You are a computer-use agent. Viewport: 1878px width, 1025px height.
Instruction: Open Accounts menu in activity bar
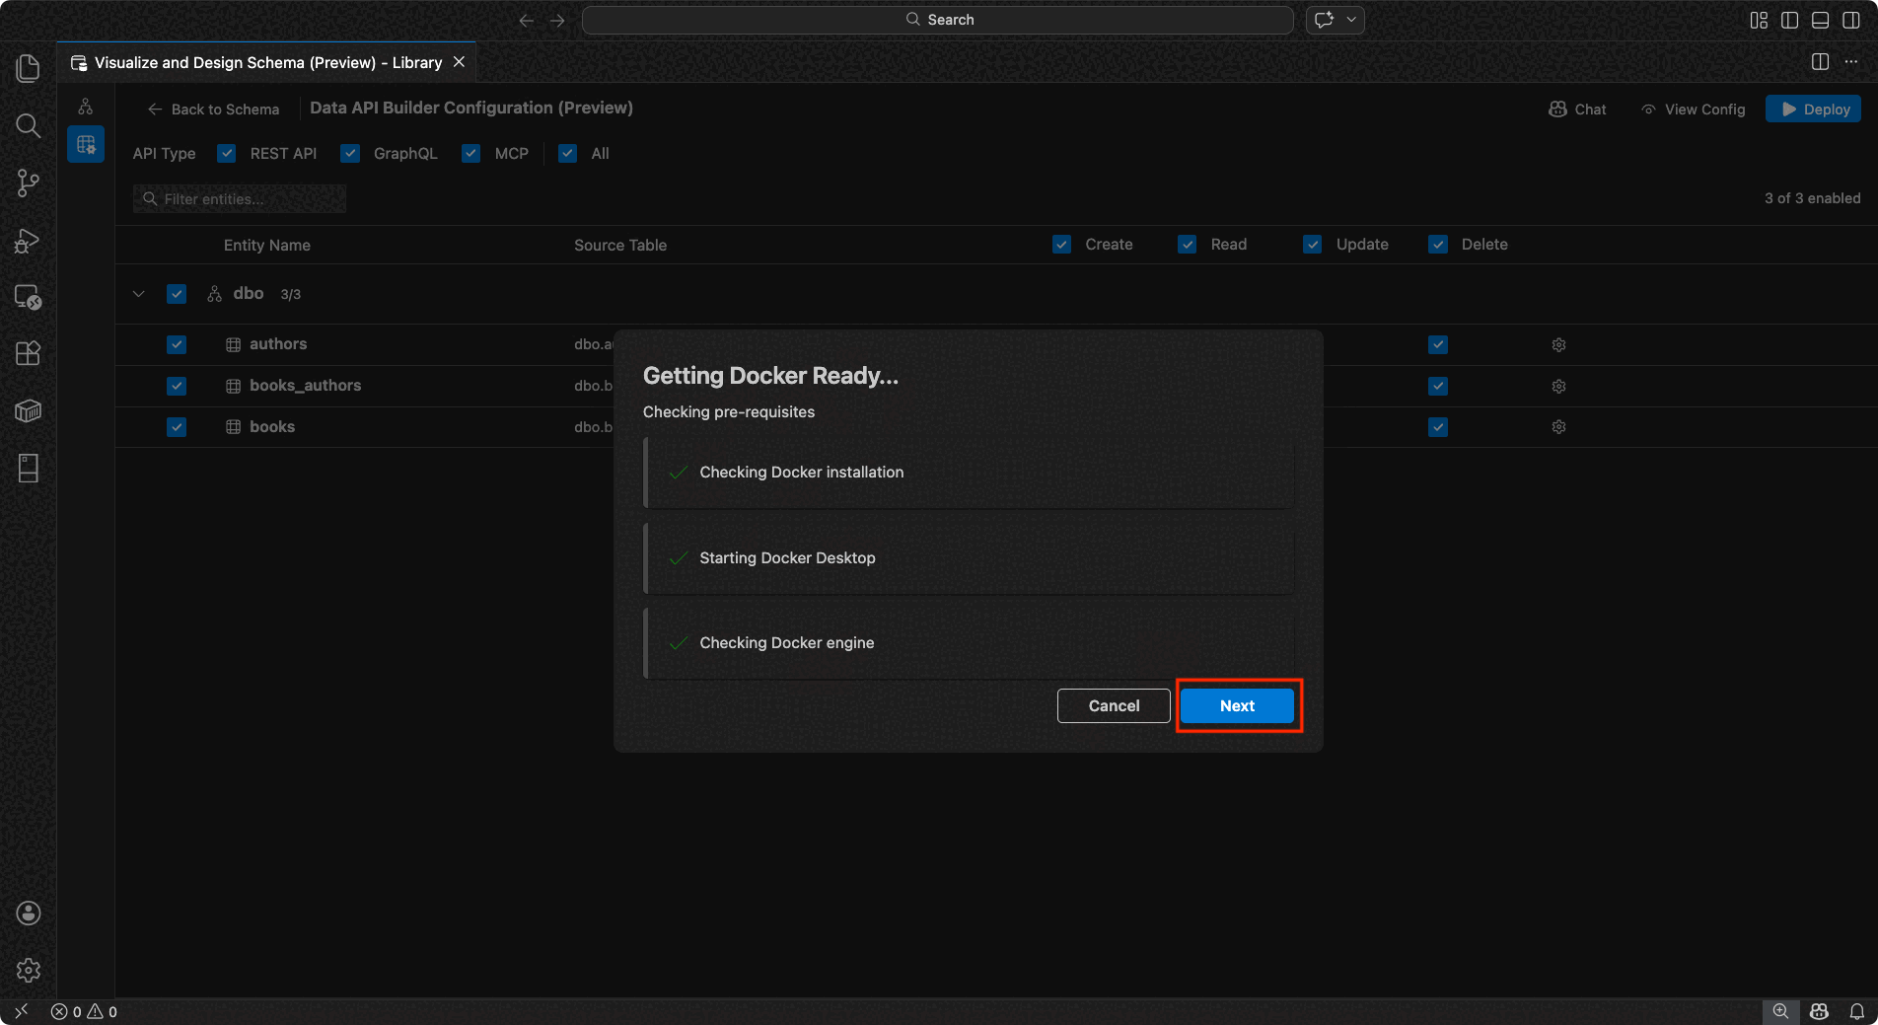[28, 913]
